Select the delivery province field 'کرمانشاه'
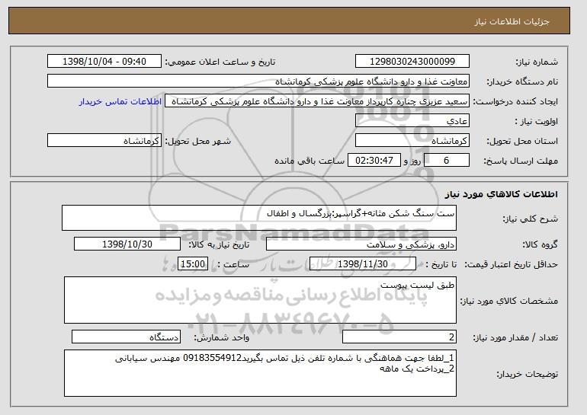 point(412,141)
